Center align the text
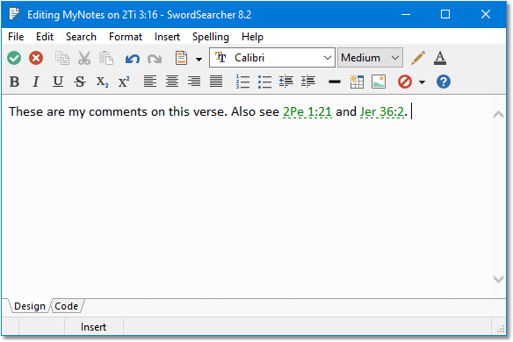513x342 pixels. (x=172, y=82)
